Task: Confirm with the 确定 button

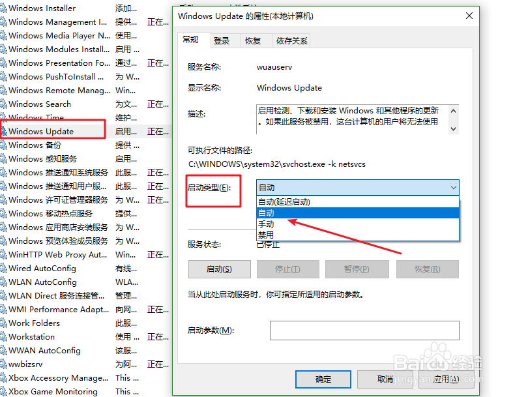Action: (x=323, y=379)
